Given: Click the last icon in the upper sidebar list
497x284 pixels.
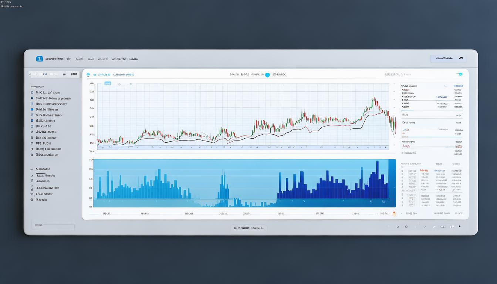Looking at the screenshot, I should tap(32, 155).
